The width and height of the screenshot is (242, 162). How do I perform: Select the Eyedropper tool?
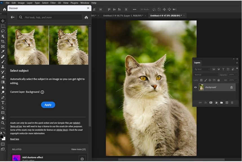(x=3, y=52)
